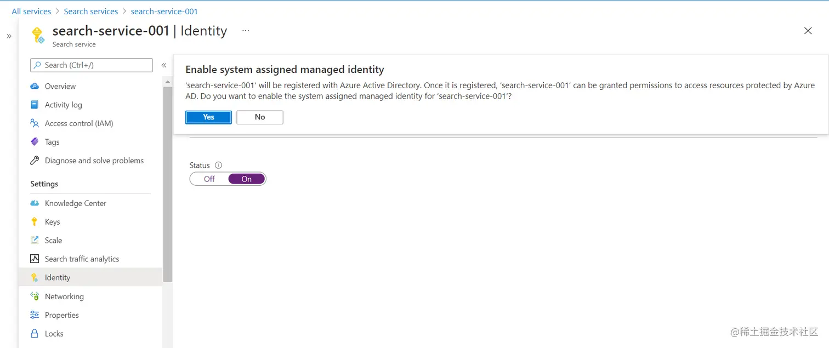The width and height of the screenshot is (829, 348).
Task: Click the search-service-001 key header icon
Action: [x=37, y=35]
